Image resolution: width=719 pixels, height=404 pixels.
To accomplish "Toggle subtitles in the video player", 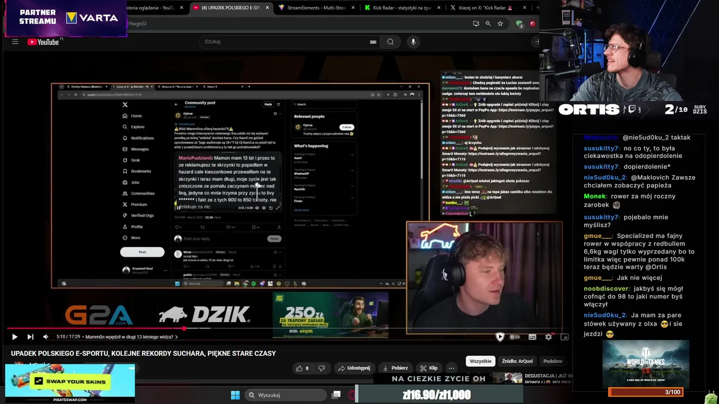I will click(532, 337).
